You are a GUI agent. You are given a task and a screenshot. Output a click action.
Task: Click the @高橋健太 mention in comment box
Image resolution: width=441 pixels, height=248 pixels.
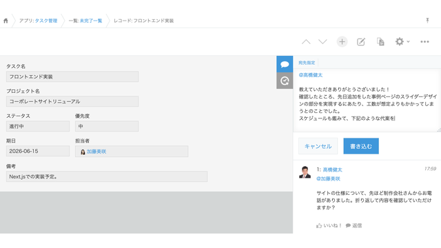point(311,75)
